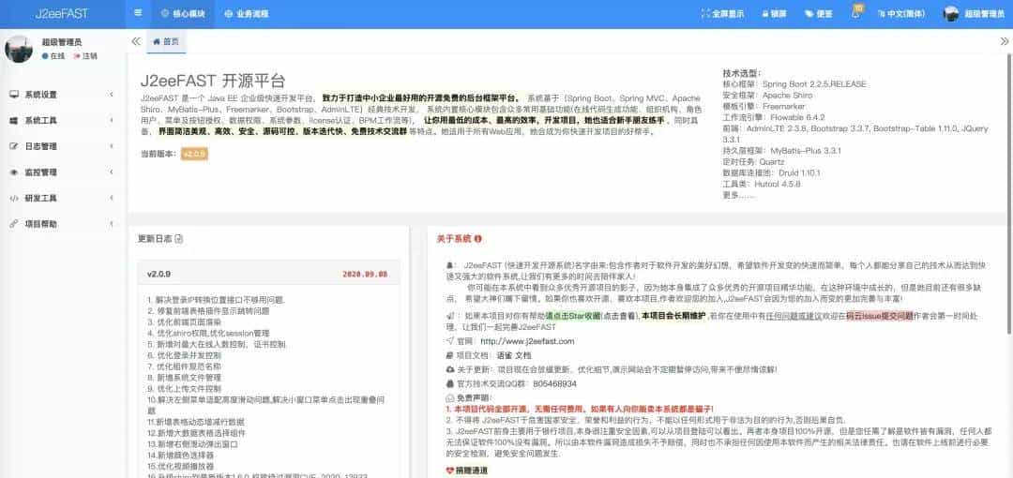Click the chevron arrow on 日志管理 row
Screen dimensions: 1013x478
click(111, 146)
